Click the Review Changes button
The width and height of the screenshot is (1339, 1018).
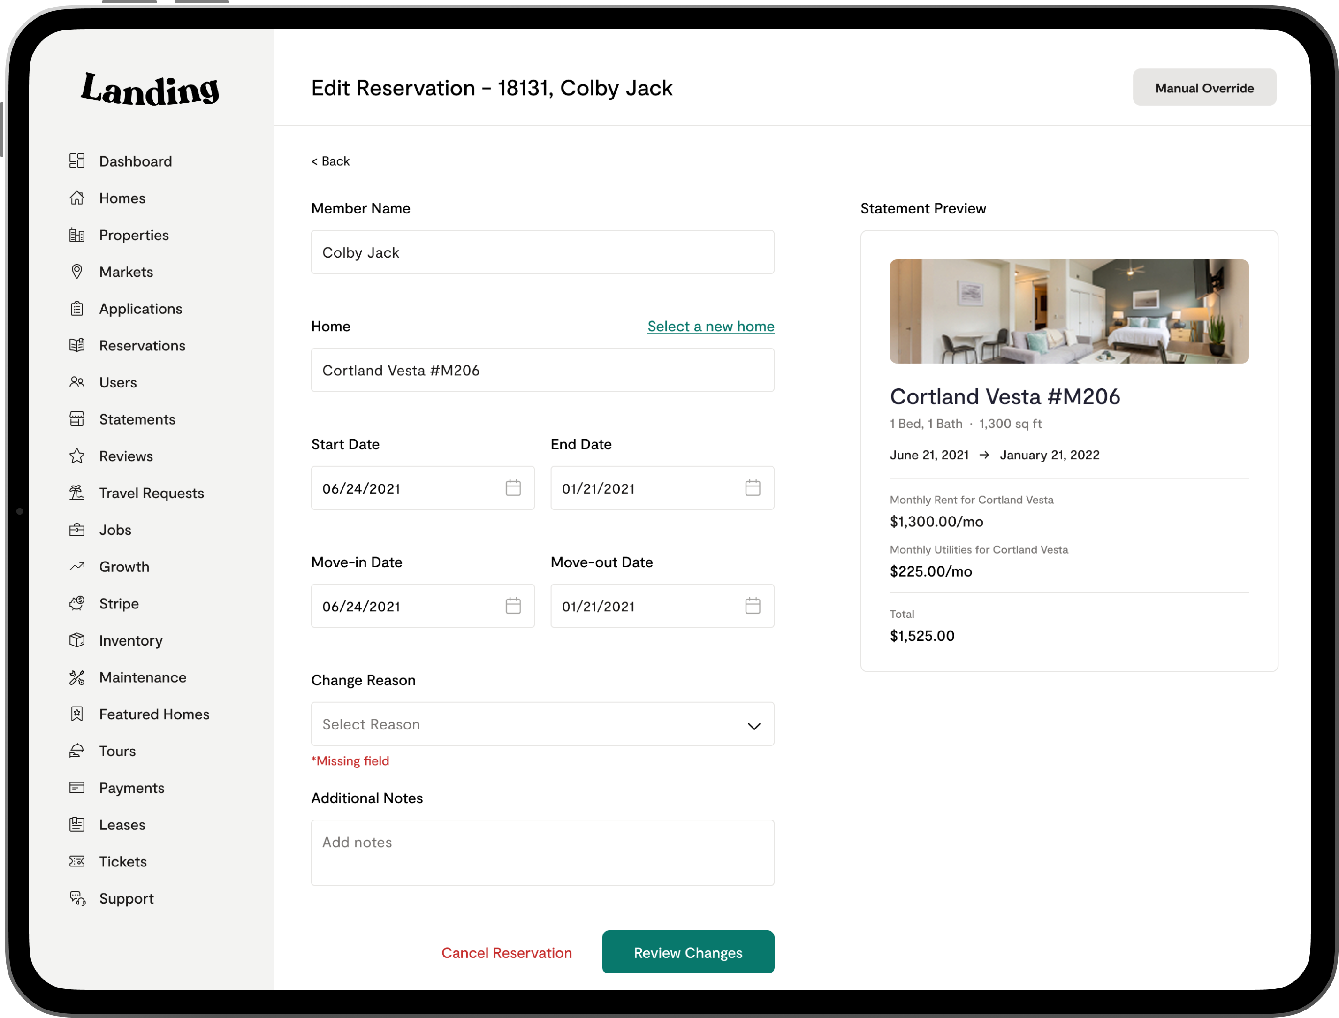point(688,952)
